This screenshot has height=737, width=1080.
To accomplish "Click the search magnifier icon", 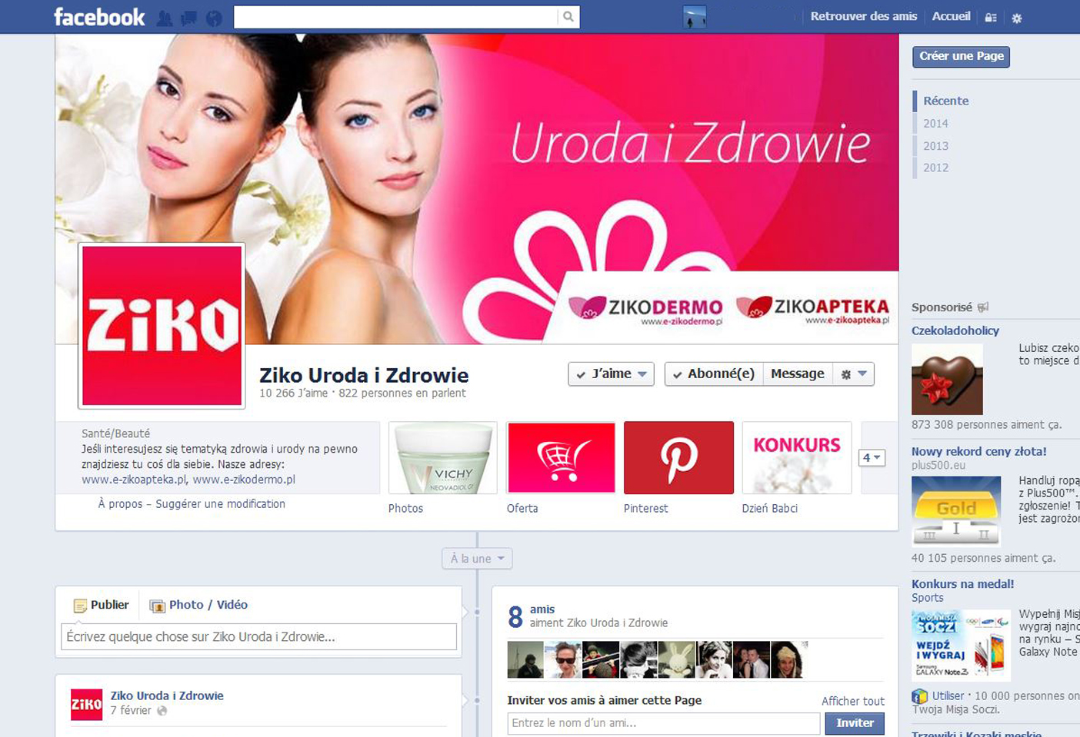I will pos(568,17).
